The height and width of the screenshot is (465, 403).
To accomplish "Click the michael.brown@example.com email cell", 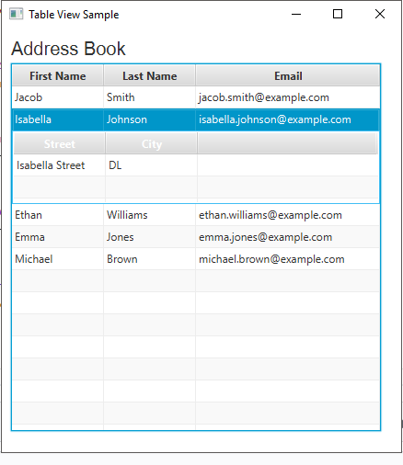I will click(288, 259).
